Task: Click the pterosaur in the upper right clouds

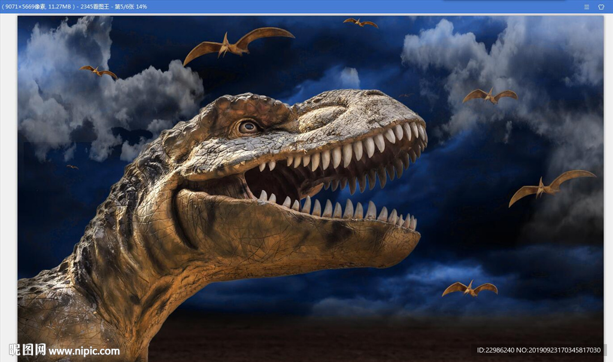Action: coord(490,96)
